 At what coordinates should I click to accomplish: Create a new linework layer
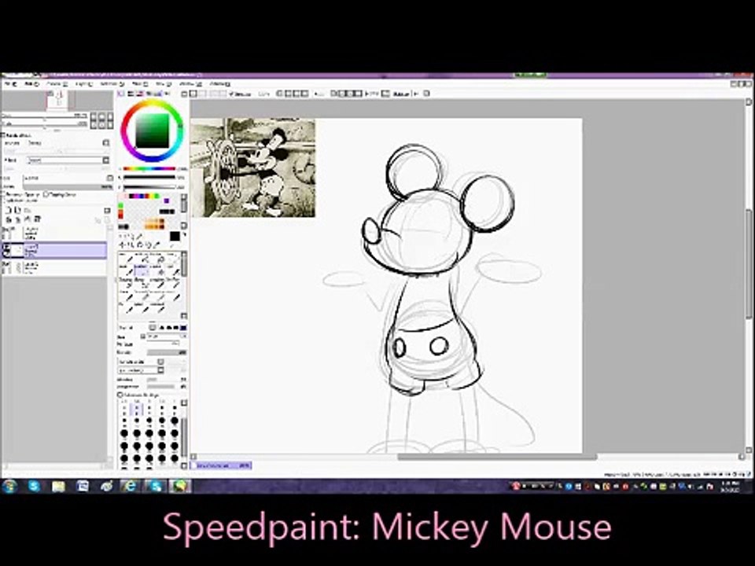point(17,211)
